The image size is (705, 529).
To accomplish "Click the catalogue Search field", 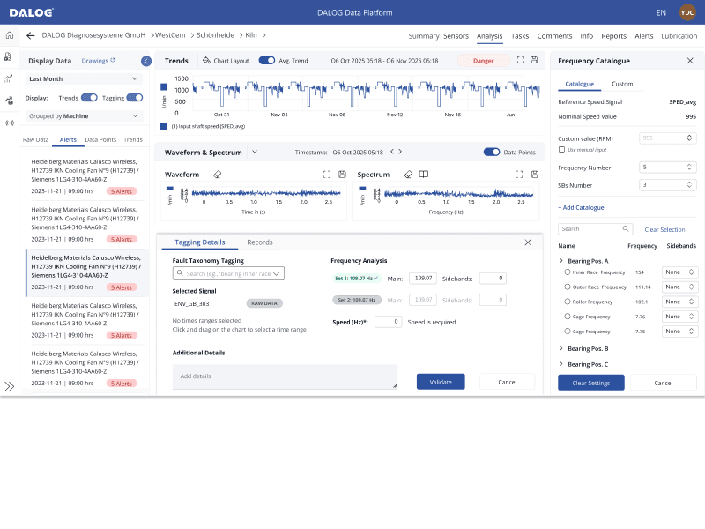I will (x=596, y=228).
